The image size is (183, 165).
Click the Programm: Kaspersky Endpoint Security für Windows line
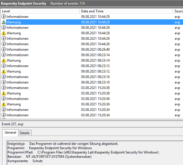tap(49, 148)
